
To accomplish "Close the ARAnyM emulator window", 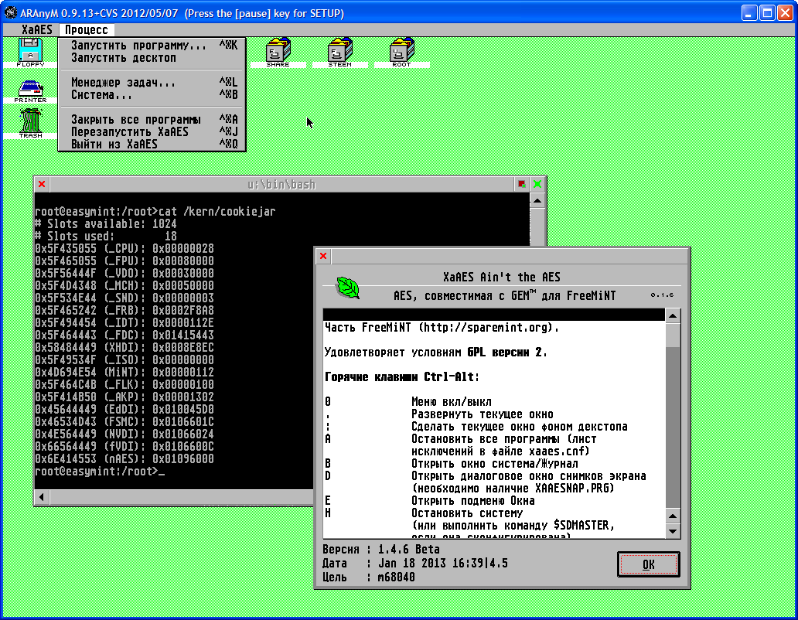I will point(785,12).
